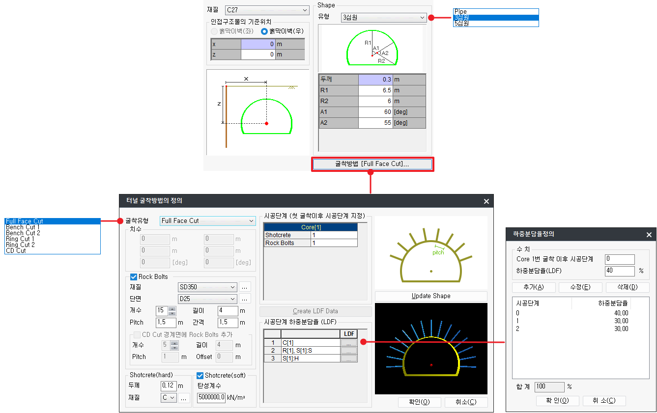
Task: Select the Rock Bolts row in 시공단계 table
Action: click(x=287, y=243)
